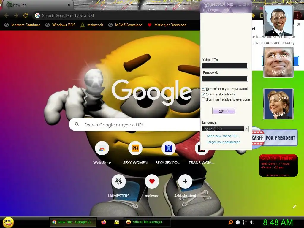
Task: Open Chrome's three-dot menu
Action: tap(297, 15)
